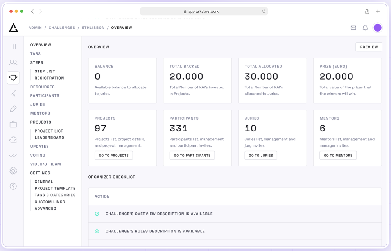
Task: Open the help question mark icon
Action: coord(13,186)
